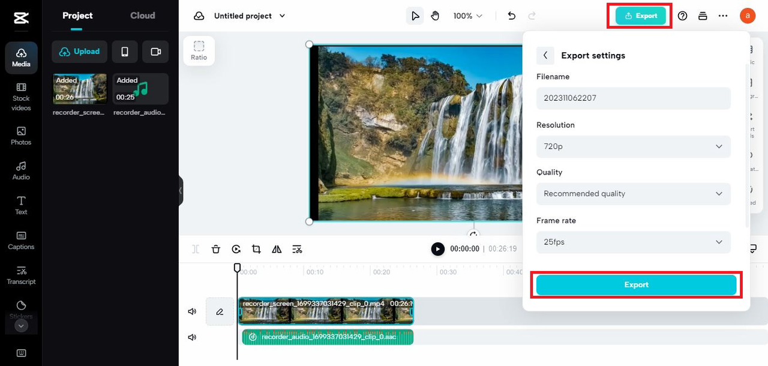
Task: Click the CapCut logo icon
Action: tap(21, 19)
